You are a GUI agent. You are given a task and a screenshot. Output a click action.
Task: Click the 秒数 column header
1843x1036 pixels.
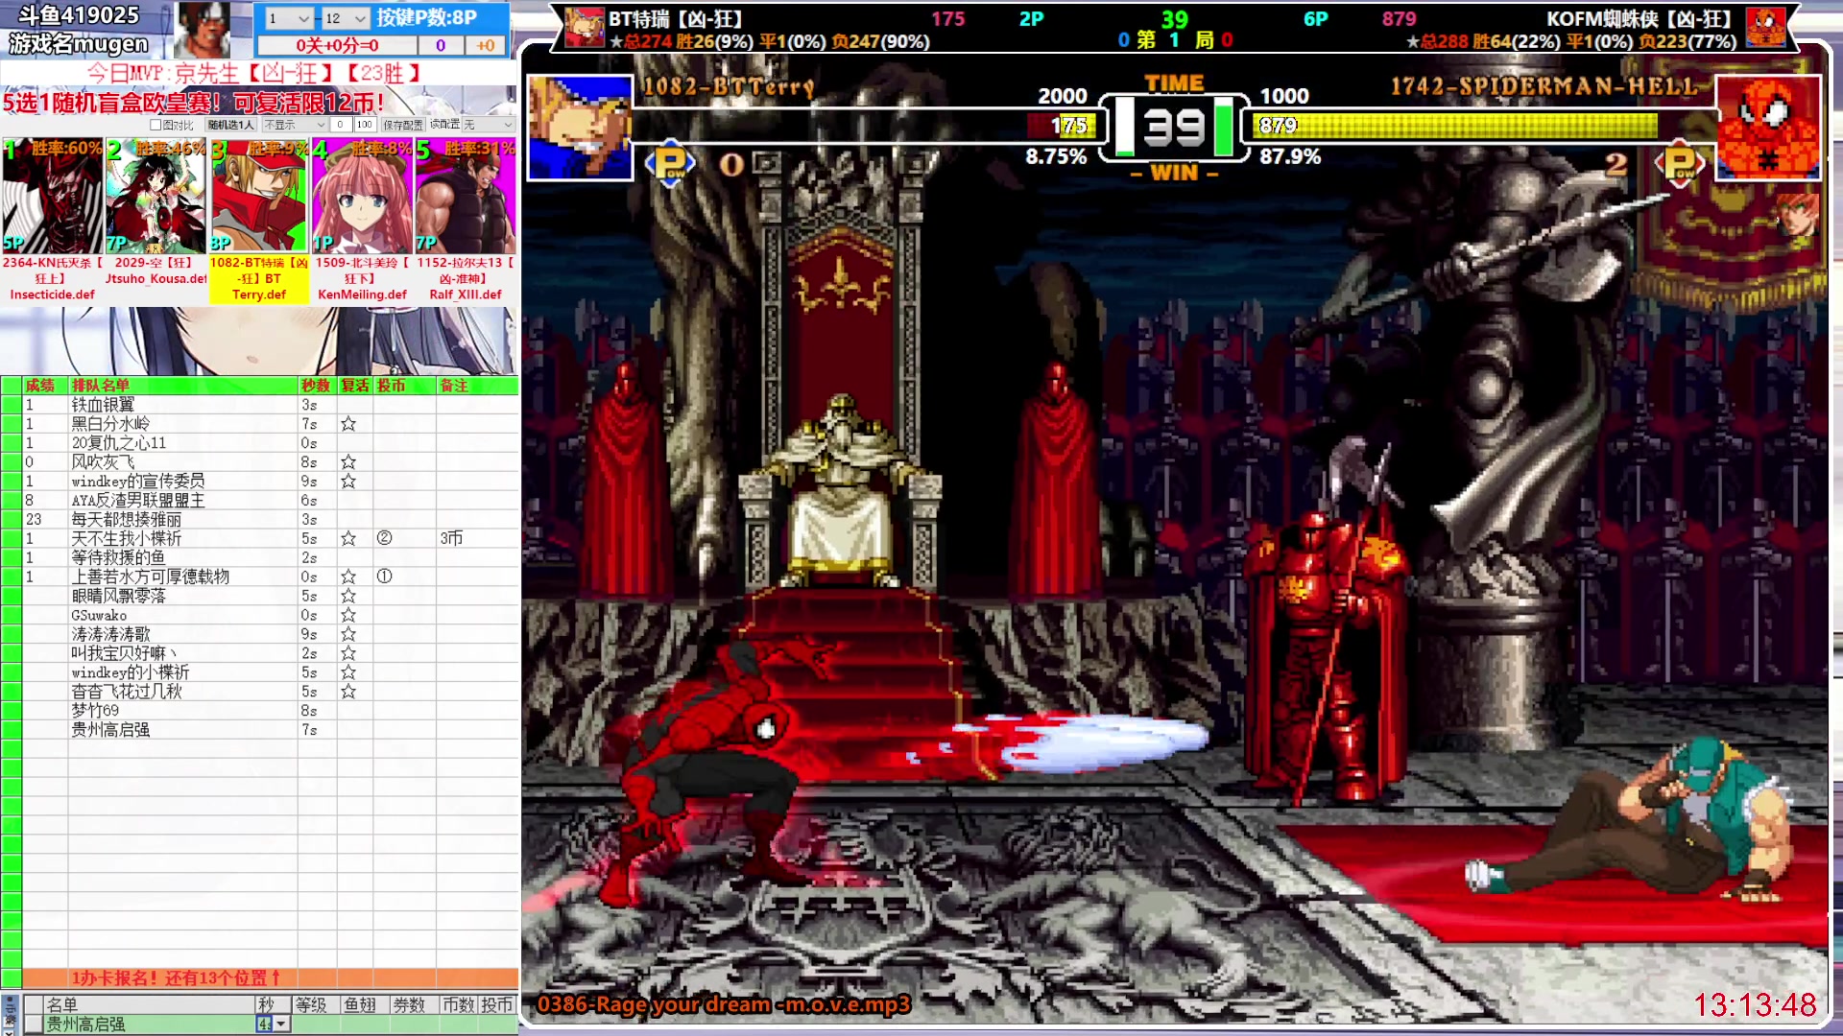point(316,386)
